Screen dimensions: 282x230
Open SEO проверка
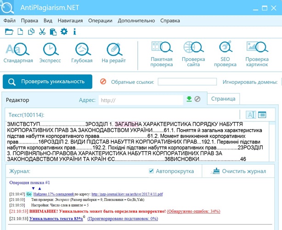(225, 54)
